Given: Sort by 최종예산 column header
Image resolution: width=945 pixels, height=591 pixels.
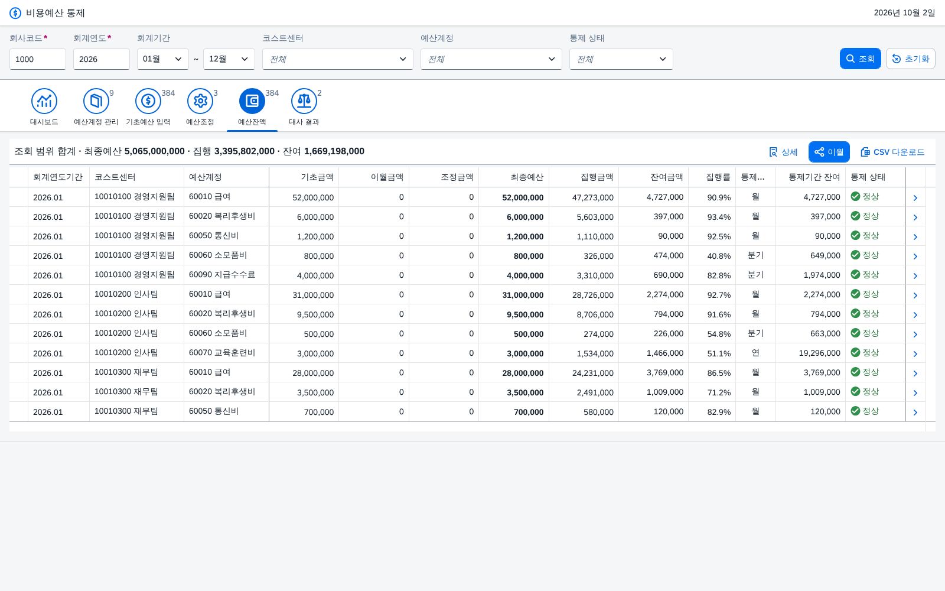Looking at the screenshot, I should coord(514,177).
